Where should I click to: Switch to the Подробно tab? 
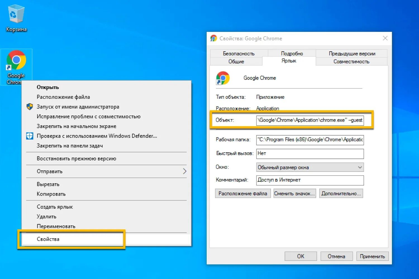292,53
